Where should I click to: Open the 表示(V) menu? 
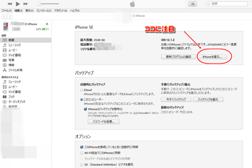click(29, 11)
